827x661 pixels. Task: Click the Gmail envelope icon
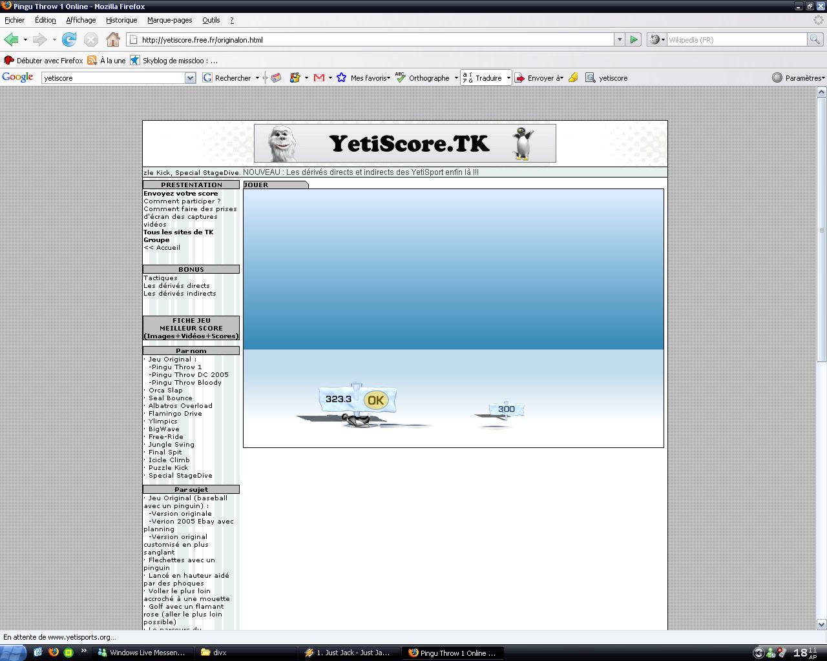[319, 77]
